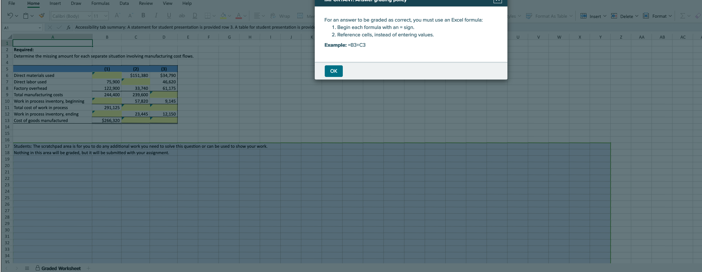This screenshot has height=272, width=702.
Task: Switch to the Insert tab
Action: tap(55, 3)
